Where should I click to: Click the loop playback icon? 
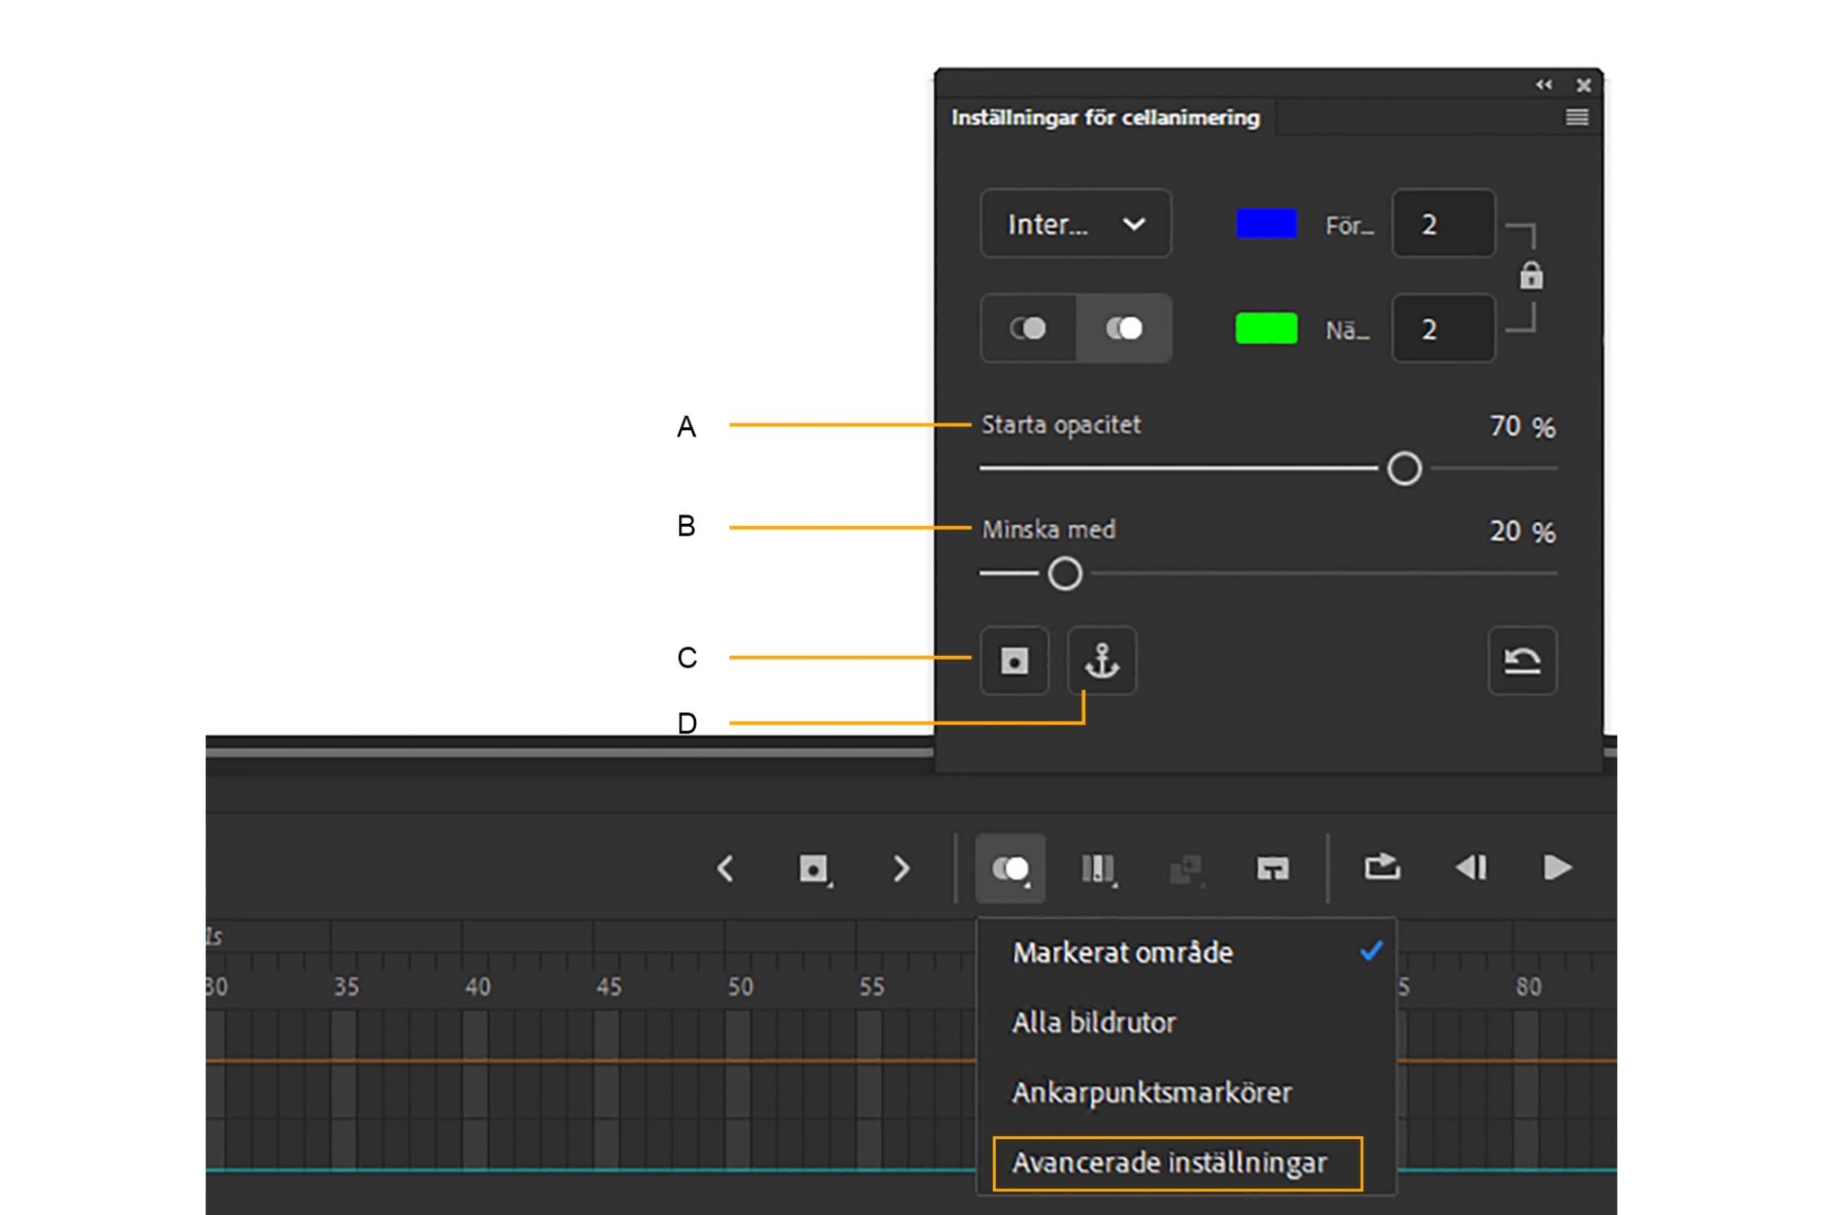1381,867
